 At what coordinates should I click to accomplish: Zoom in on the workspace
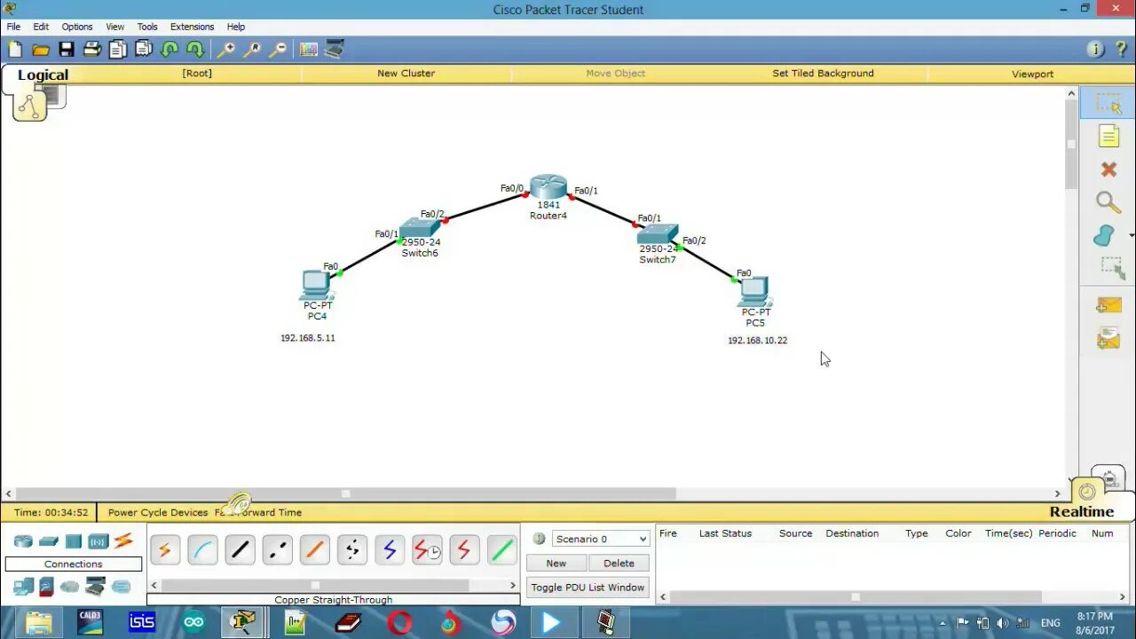pos(226,50)
